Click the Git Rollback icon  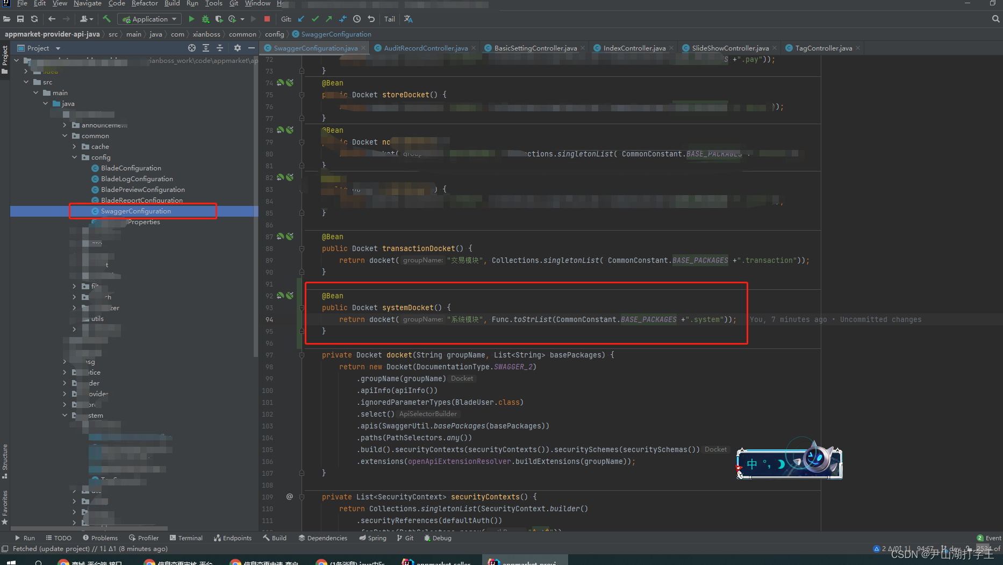click(371, 19)
